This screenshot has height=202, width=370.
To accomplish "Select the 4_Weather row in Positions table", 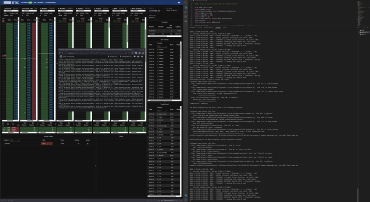I will pyautogui.click(x=164, y=31).
